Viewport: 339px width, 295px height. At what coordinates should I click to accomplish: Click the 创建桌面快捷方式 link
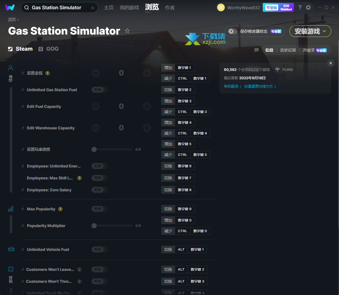point(260,86)
